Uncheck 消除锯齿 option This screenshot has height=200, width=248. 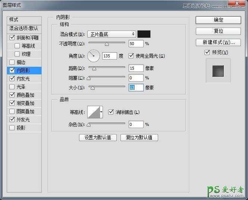(x=111, y=112)
